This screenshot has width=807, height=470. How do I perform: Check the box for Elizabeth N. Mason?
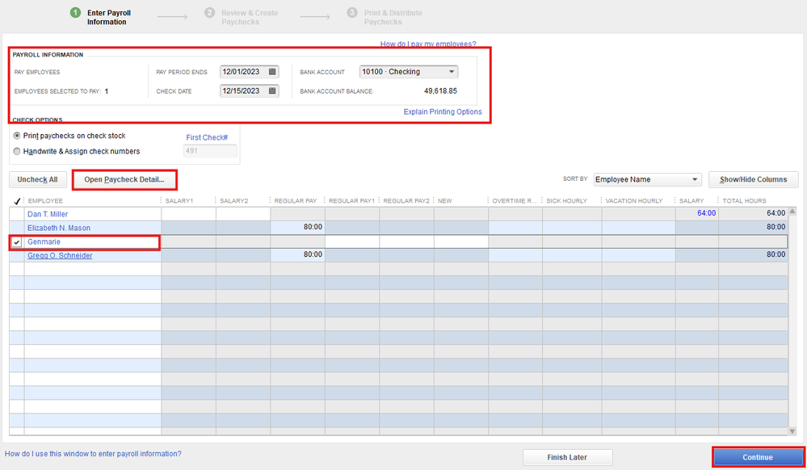click(x=16, y=228)
